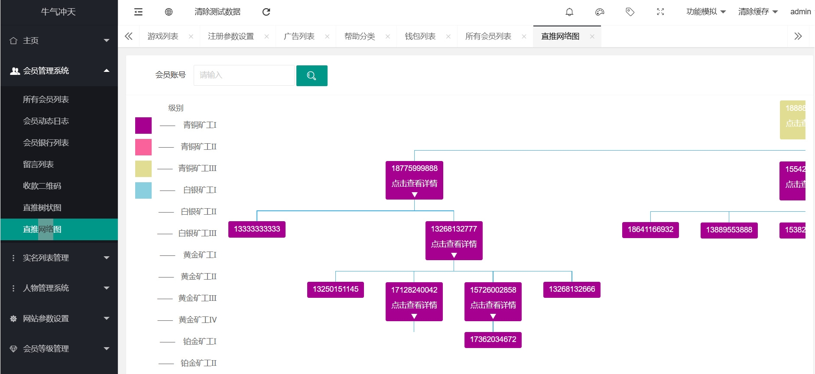Open the 功能模拟 dropdown
The height and width of the screenshot is (374, 815).
click(705, 12)
